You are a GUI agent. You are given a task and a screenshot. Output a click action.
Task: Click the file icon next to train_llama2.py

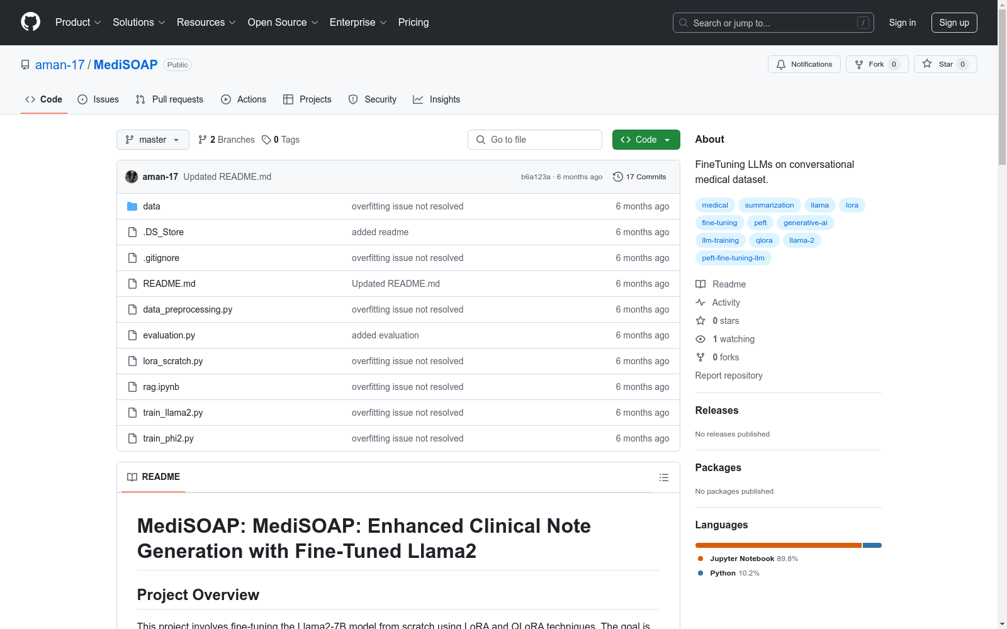point(132,413)
